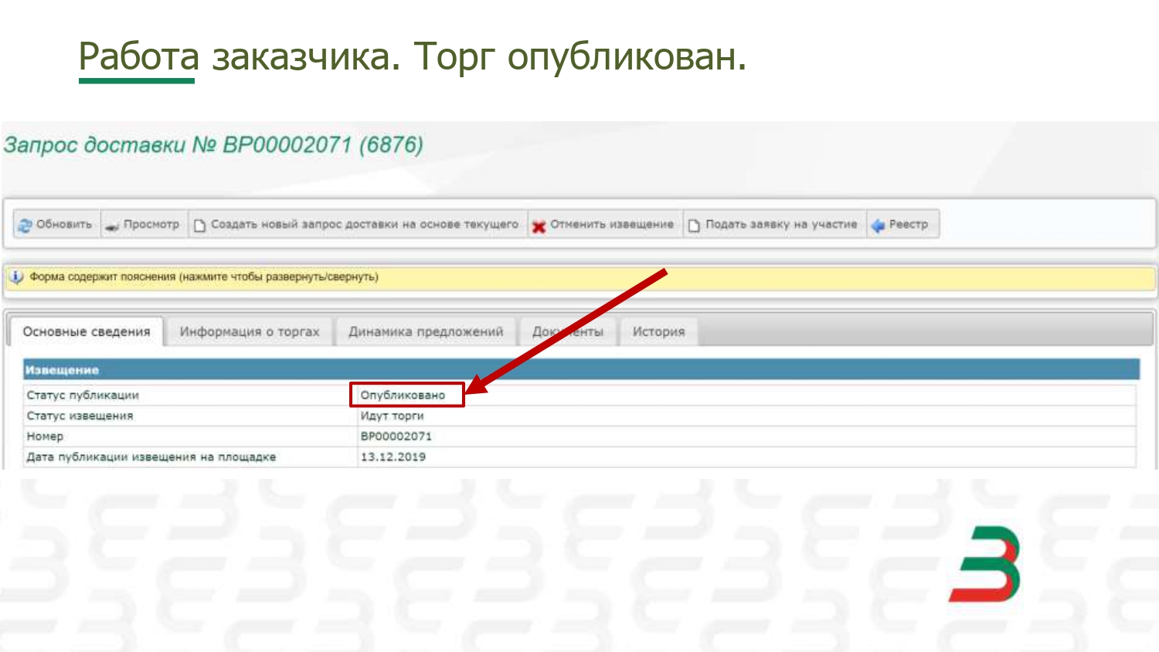Select the number value BP00002071 in table
1159x652 pixels.
click(396, 436)
